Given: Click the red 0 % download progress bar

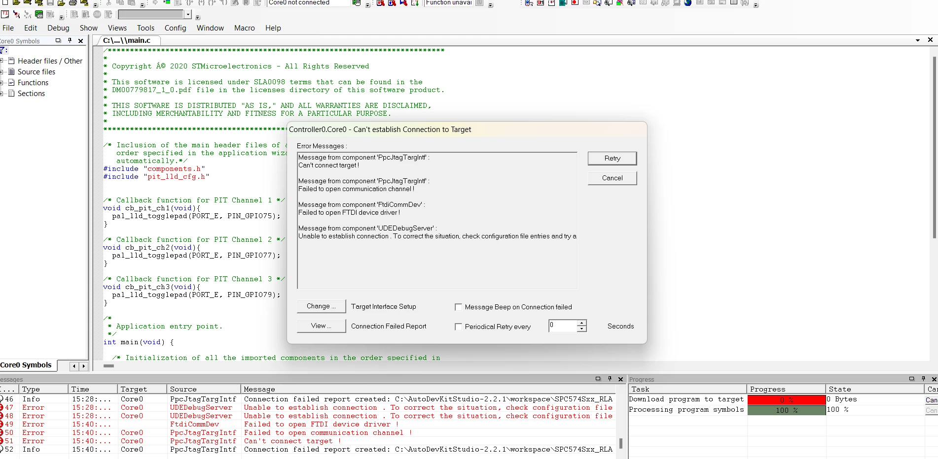Looking at the screenshot, I should (x=786, y=400).
